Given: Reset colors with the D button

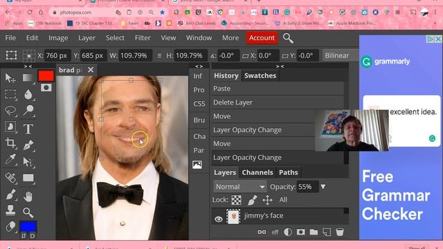Looking at the screenshot, I should click(33, 236).
